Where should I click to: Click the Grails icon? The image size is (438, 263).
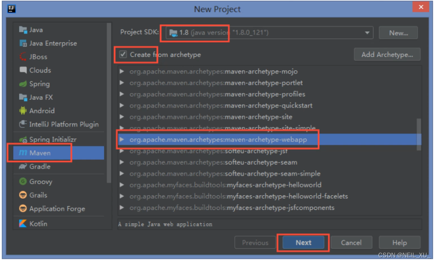(23, 195)
